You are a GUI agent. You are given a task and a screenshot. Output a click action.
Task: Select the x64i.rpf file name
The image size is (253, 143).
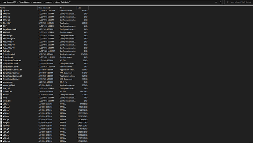coord(6,129)
